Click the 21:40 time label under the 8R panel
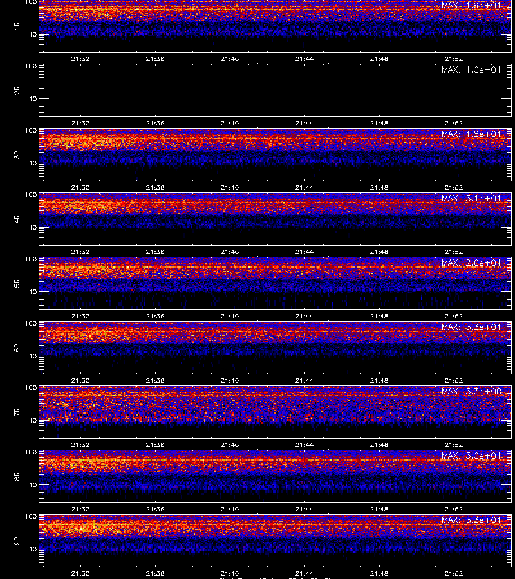The height and width of the screenshot is (579, 515). click(x=229, y=510)
